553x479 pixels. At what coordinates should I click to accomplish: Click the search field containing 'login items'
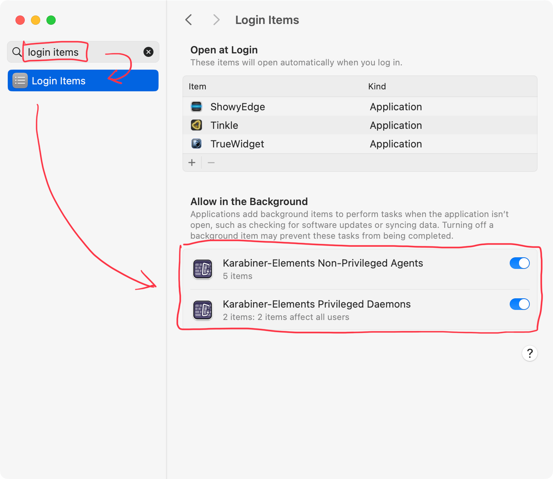pos(83,52)
